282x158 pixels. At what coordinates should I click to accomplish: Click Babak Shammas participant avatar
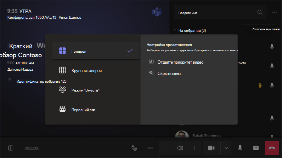182,134
